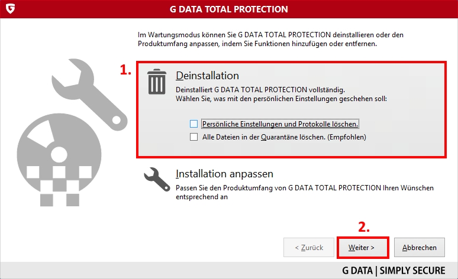The width and height of the screenshot is (458, 279).
Task: Click the large gray wrench graphic
Action: point(89,94)
